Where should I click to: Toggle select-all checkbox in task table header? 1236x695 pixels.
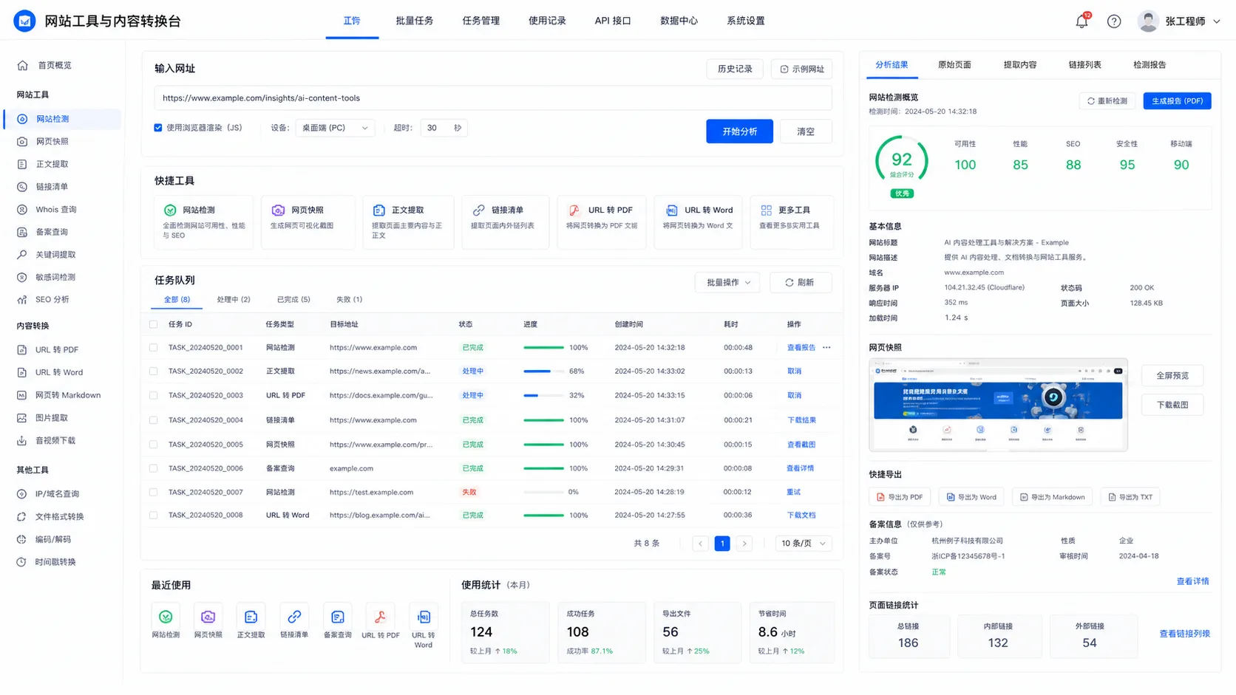click(x=154, y=324)
